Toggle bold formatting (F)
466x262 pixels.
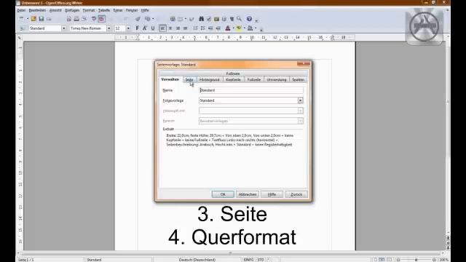138,28
